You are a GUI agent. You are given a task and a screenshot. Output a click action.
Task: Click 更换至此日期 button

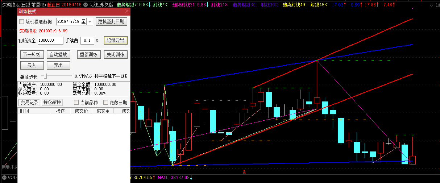click(x=112, y=22)
